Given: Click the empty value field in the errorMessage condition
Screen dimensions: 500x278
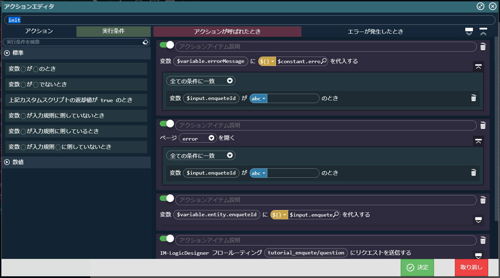Looking at the screenshot, I should tap(293, 99).
